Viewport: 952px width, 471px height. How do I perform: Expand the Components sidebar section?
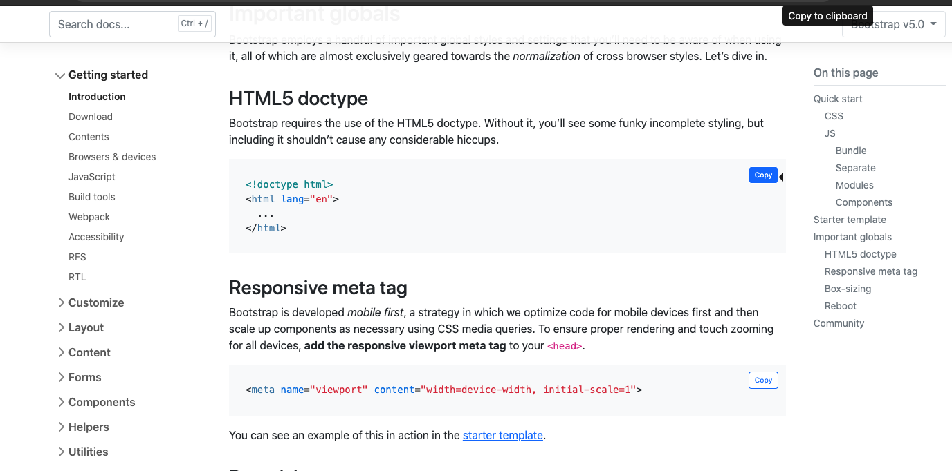click(x=95, y=402)
